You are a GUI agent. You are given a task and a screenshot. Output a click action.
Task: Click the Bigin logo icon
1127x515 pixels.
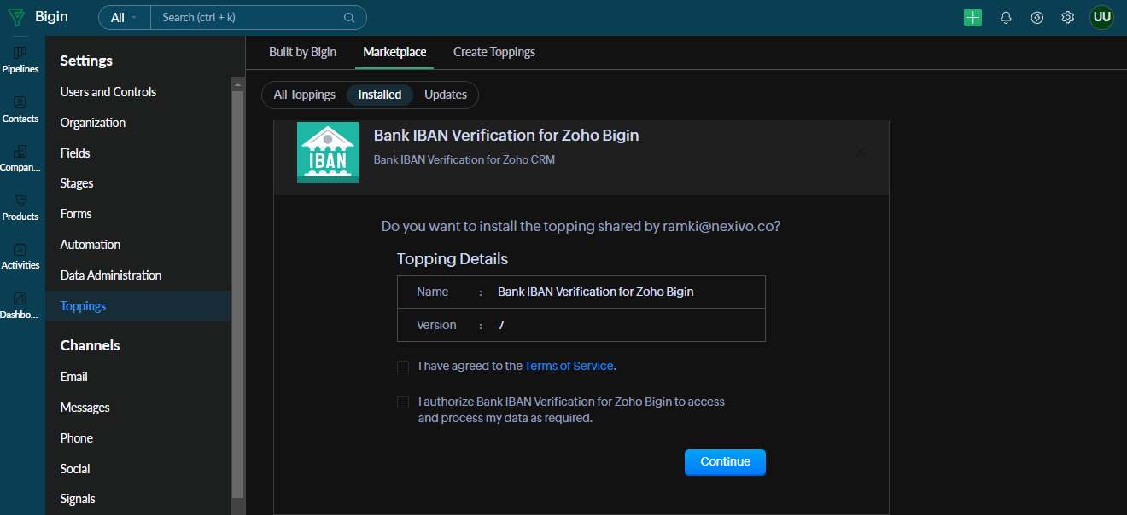point(17,17)
